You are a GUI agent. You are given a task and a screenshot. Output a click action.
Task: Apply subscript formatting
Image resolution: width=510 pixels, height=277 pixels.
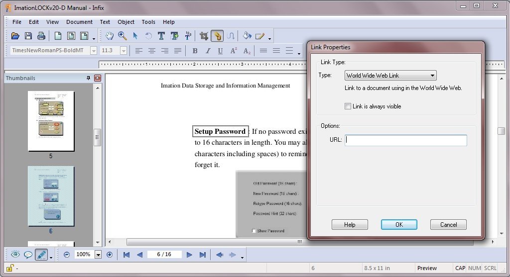coord(247,51)
